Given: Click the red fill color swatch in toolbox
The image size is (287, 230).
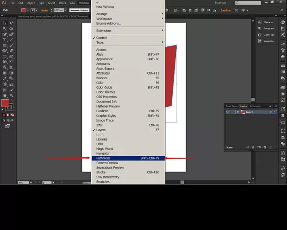Looking at the screenshot, I should (x=5, y=103).
